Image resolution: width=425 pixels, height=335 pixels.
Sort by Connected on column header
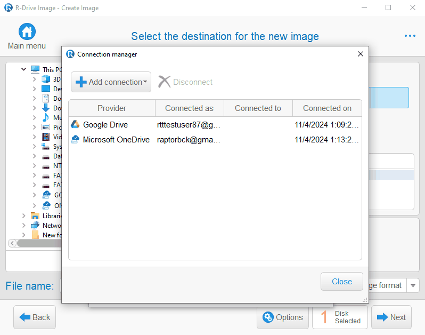[327, 108]
